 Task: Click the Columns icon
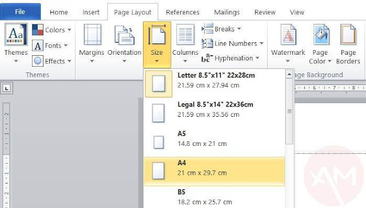click(185, 34)
